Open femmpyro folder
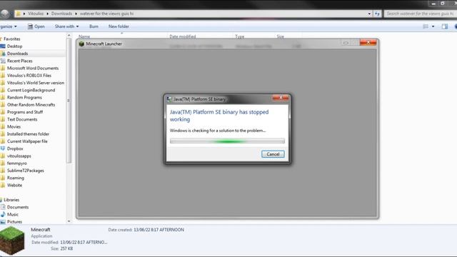The image size is (457, 257). 17,163
